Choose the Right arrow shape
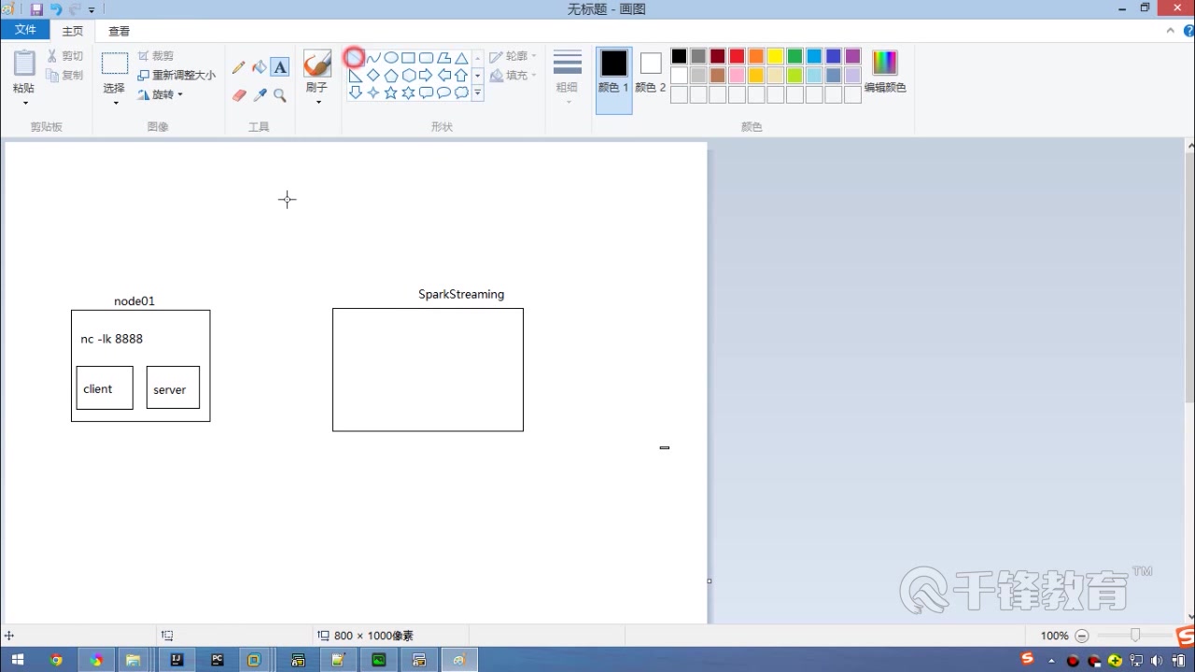1195x672 pixels. click(426, 76)
